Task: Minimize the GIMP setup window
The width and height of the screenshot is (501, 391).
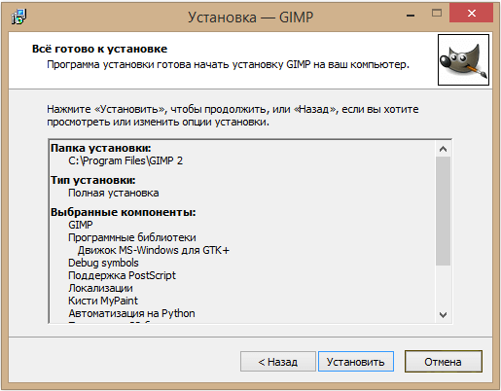Action: pos(411,15)
